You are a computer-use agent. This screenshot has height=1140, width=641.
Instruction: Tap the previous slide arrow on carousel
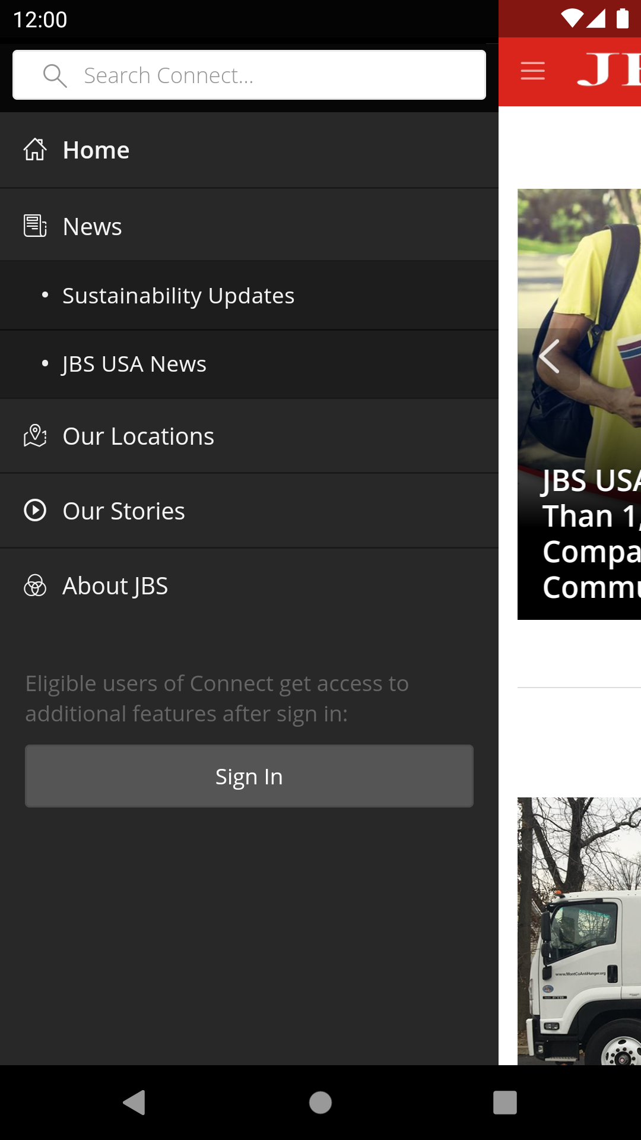(550, 357)
